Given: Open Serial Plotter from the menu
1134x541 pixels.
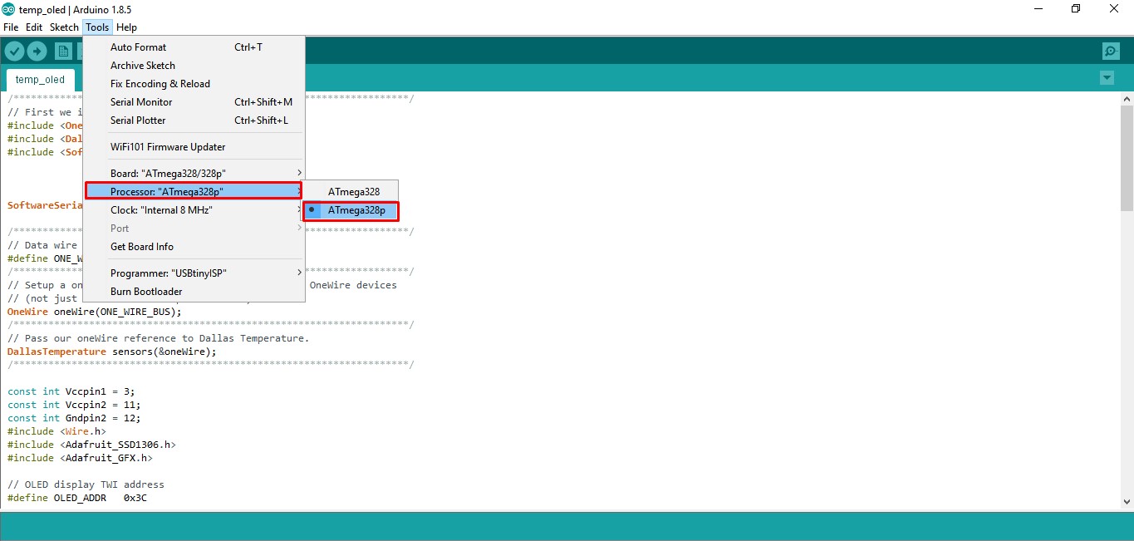Looking at the screenshot, I should coord(194,120).
